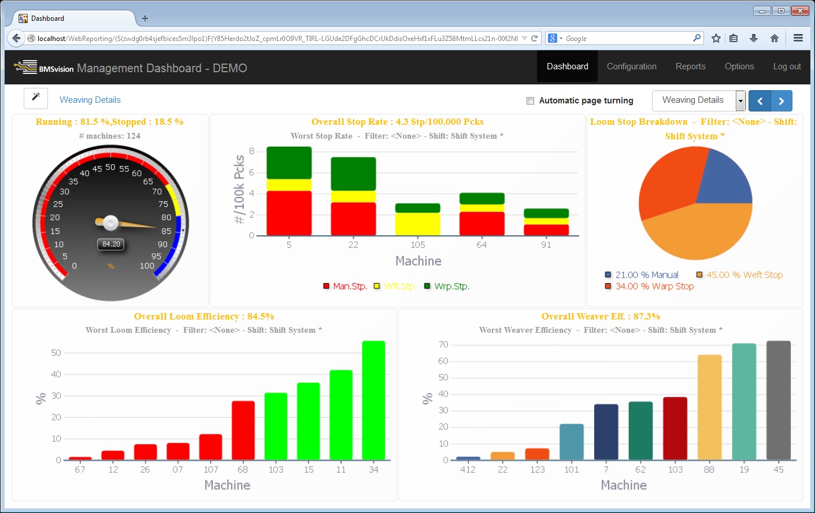Click weaver efficiency bar for machine 45
The image size is (815, 513).
(779, 400)
